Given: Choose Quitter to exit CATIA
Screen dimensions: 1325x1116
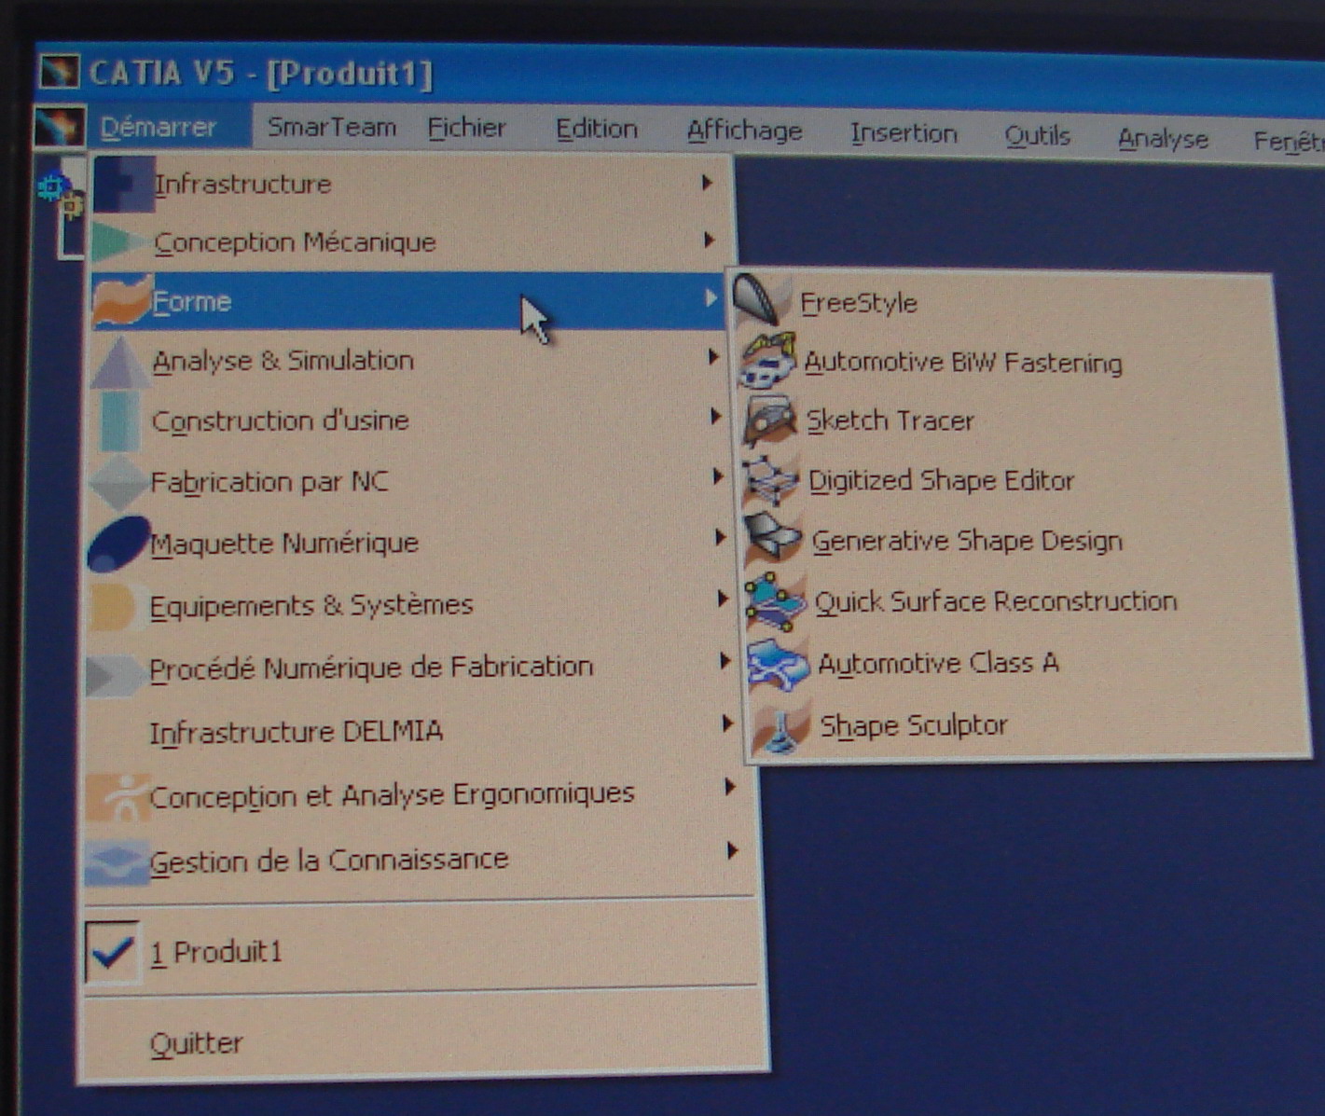Looking at the screenshot, I should [197, 1042].
